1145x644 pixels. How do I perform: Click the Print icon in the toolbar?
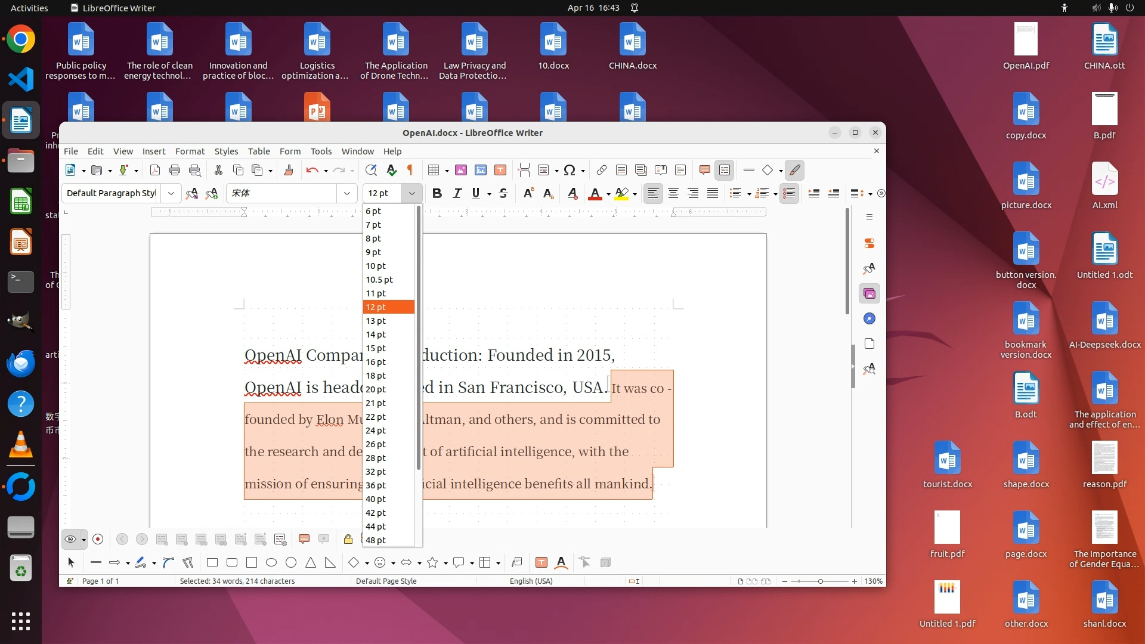175,171
